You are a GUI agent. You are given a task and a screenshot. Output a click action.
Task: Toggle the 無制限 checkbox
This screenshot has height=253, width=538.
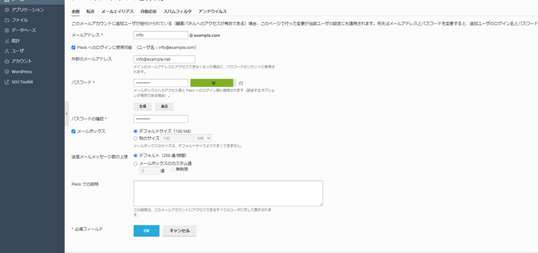click(x=174, y=169)
